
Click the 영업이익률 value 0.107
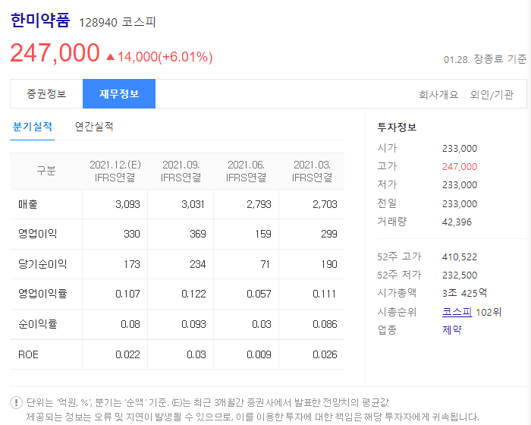click(127, 294)
